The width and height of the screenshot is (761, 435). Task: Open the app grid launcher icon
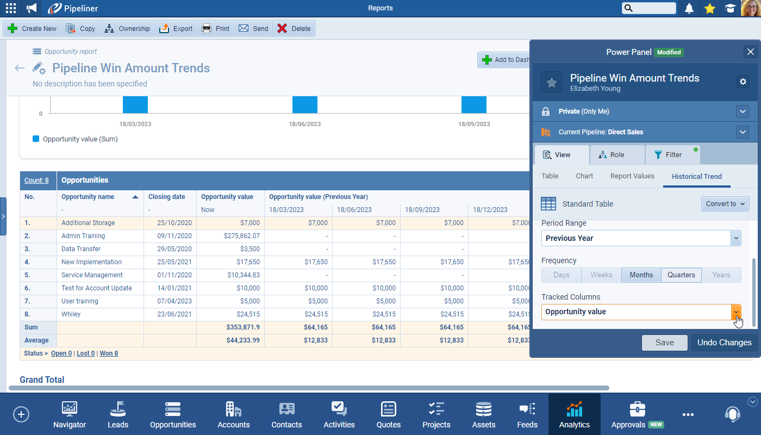tap(11, 8)
